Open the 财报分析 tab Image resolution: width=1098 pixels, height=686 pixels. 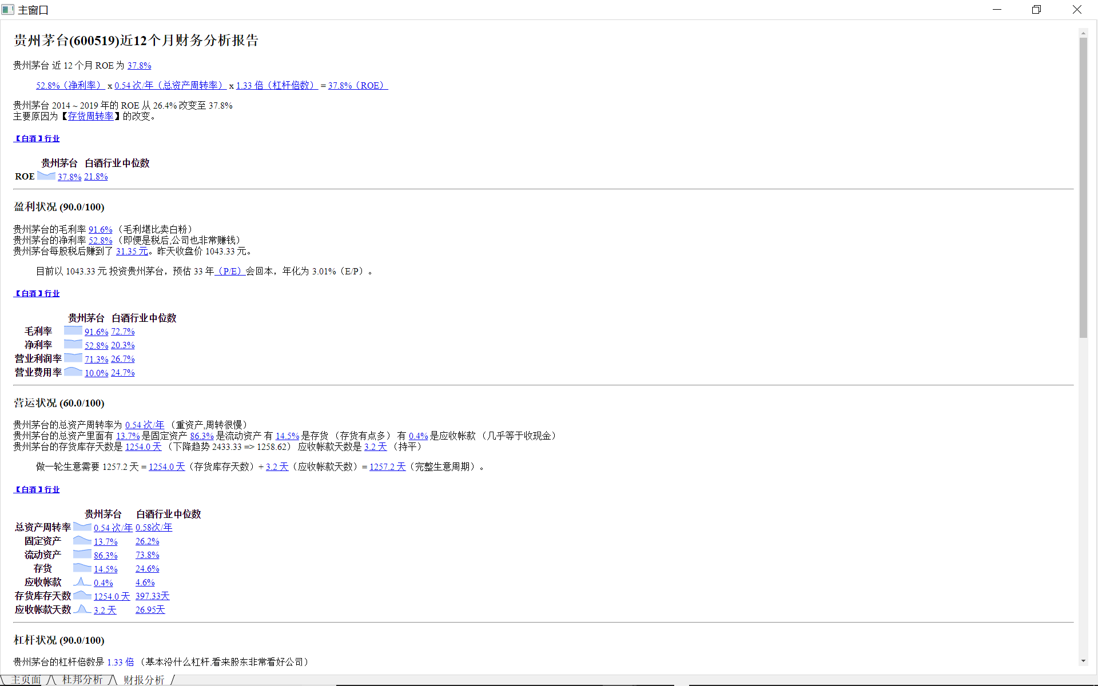tap(144, 680)
